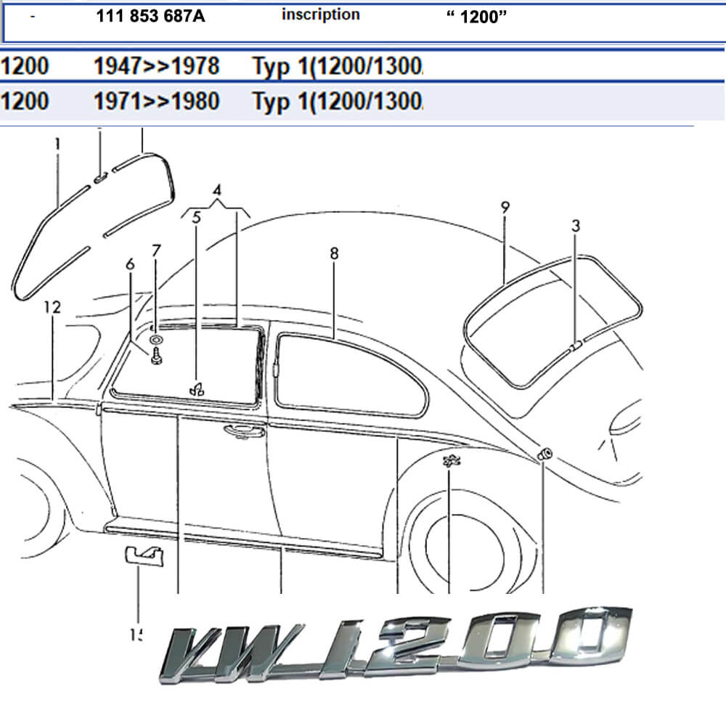Click callout number 8 above quarter window
This screenshot has width=726, height=726.
point(334,253)
